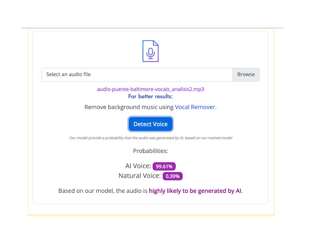Click the Natural Voice label
This screenshot has width=313, height=235.
coord(140,176)
